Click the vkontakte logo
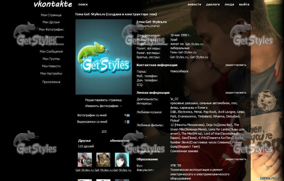The width and height of the screenshot is (284, 181). 53,4
